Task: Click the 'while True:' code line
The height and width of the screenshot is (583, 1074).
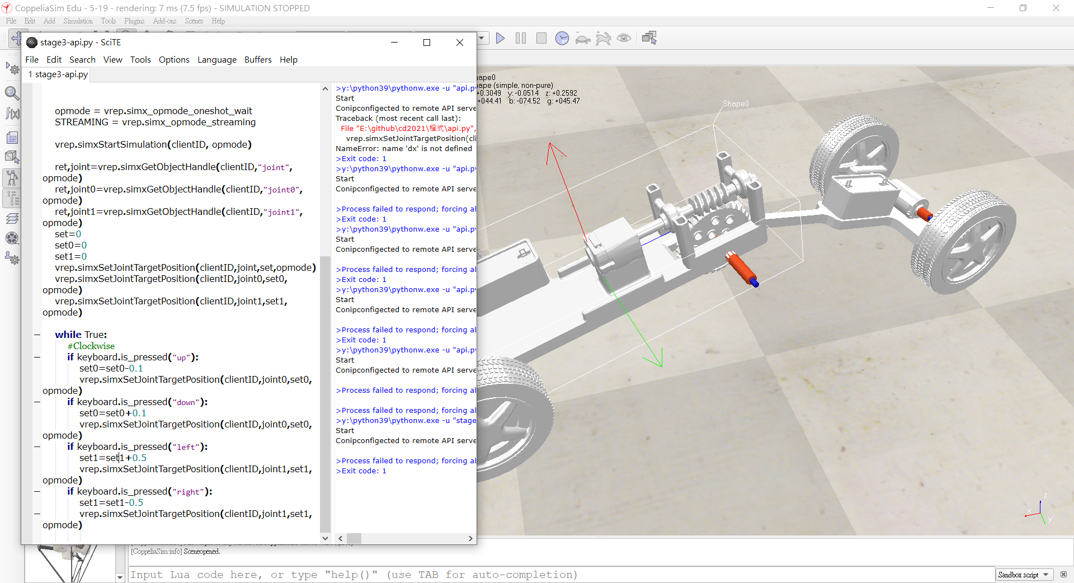Action: pyautogui.click(x=81, y=335)
